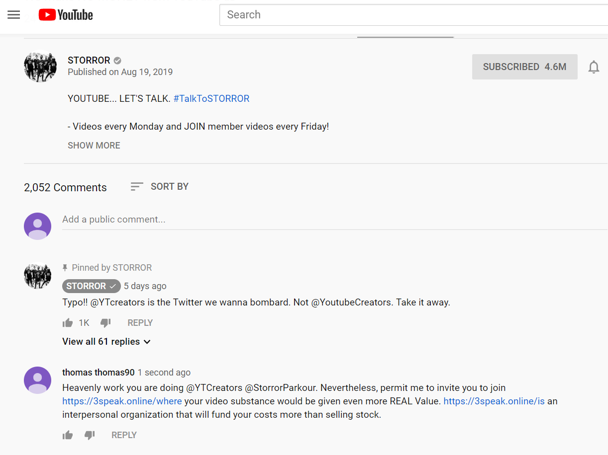Click the 'Videos every Monday' description line

199,127
